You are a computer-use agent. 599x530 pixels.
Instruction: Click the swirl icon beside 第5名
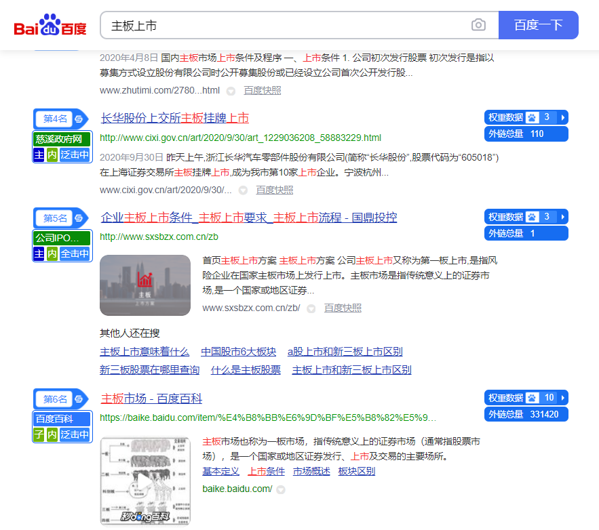(x=79, y=218)
